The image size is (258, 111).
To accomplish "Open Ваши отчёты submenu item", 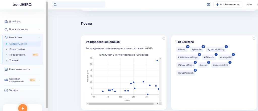I will [17, 49].
